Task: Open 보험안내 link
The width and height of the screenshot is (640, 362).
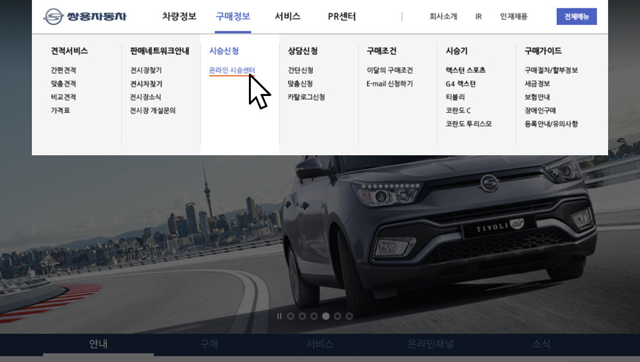Action: point(537,97)
